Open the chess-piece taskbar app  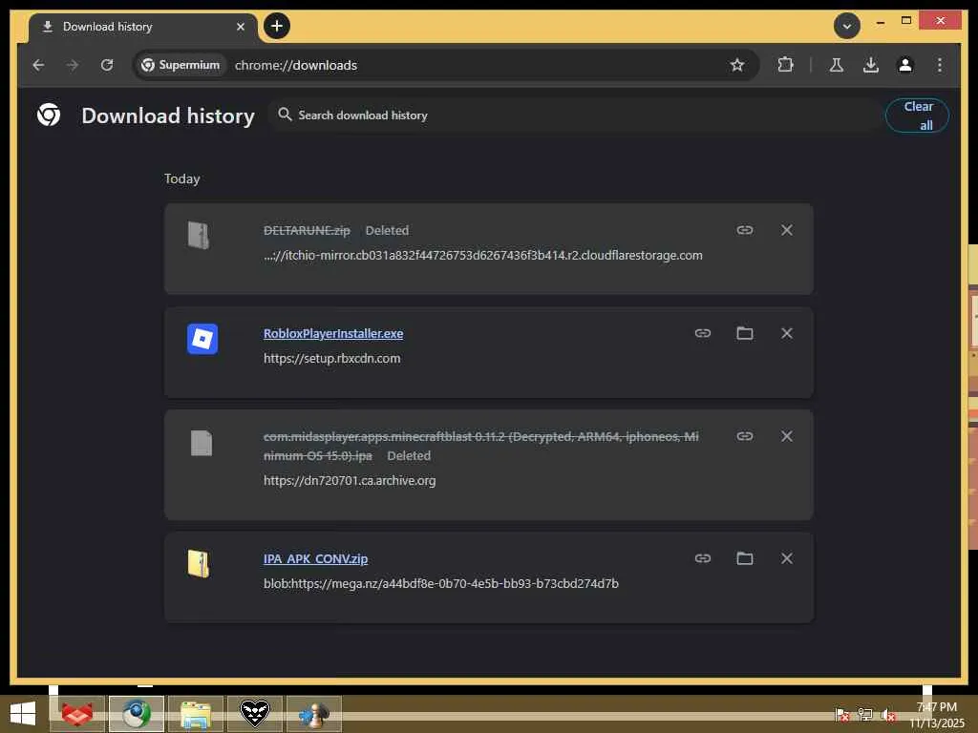(314, 714)
